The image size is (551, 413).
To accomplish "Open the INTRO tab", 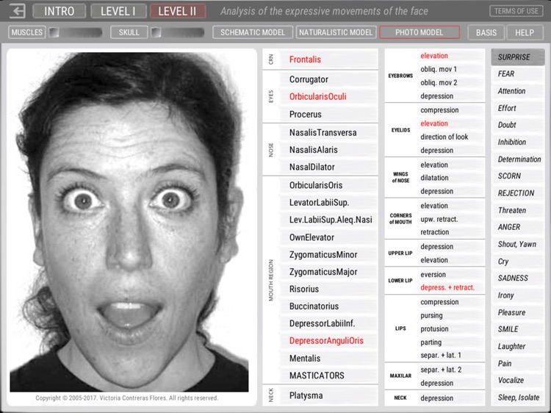I will coord(59,11).
